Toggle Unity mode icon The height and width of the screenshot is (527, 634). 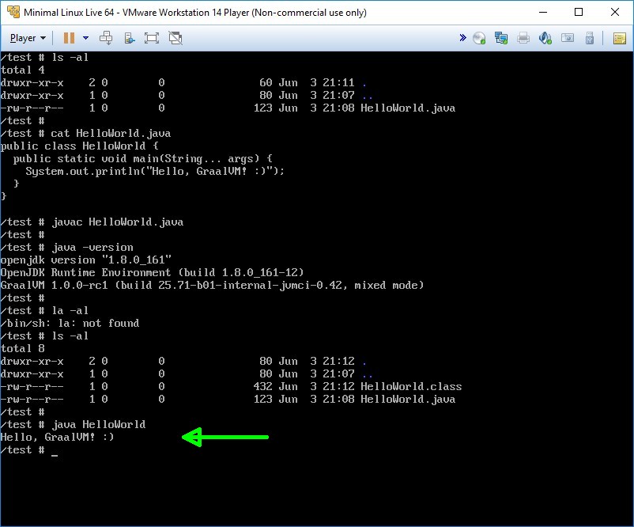click(175, 38)
